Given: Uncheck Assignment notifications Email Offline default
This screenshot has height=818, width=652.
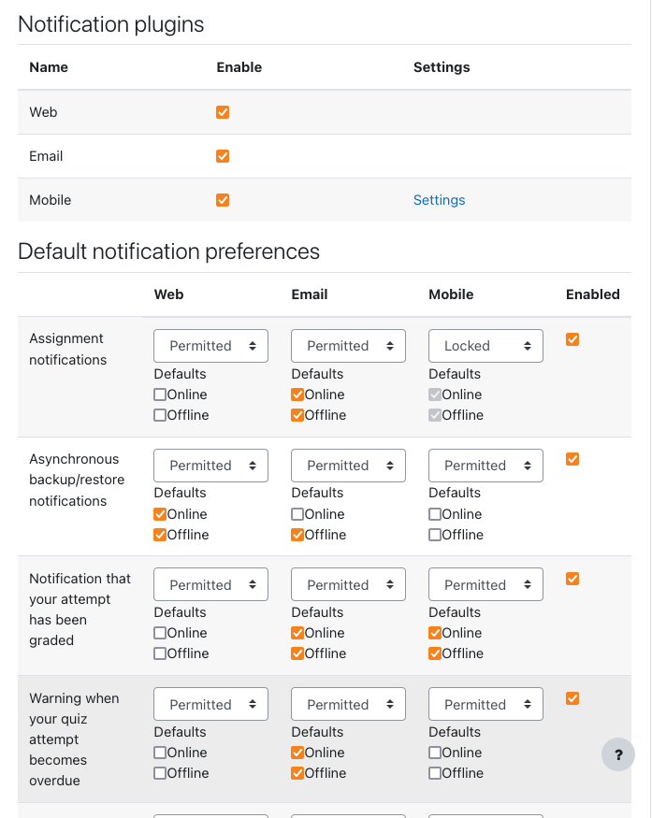Looking at the screenshot, I should tap(297, 415).
